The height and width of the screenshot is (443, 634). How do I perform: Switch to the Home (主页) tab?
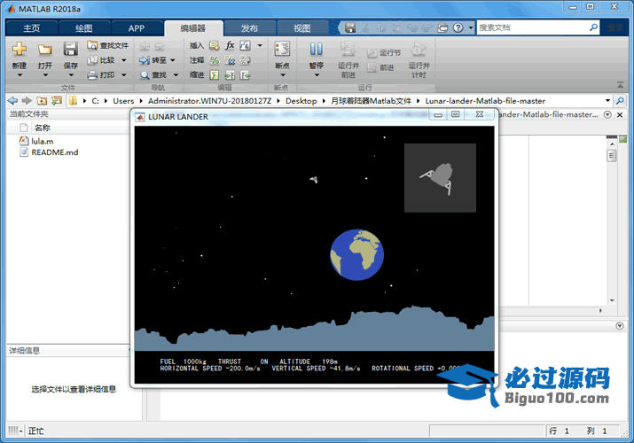click(32, 28)
